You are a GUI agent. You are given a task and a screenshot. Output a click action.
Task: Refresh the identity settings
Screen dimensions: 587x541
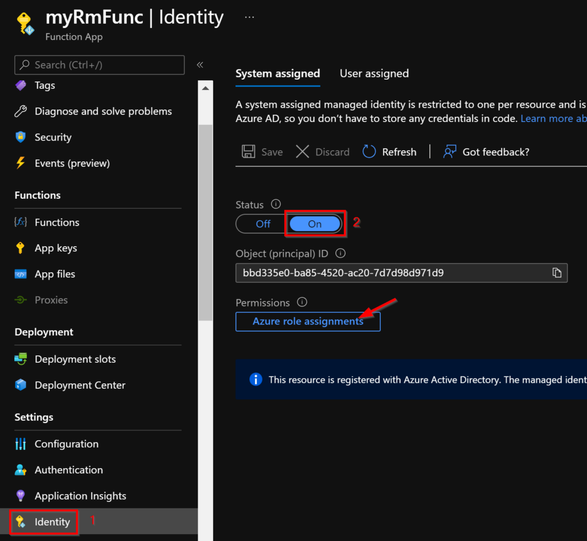389,151
